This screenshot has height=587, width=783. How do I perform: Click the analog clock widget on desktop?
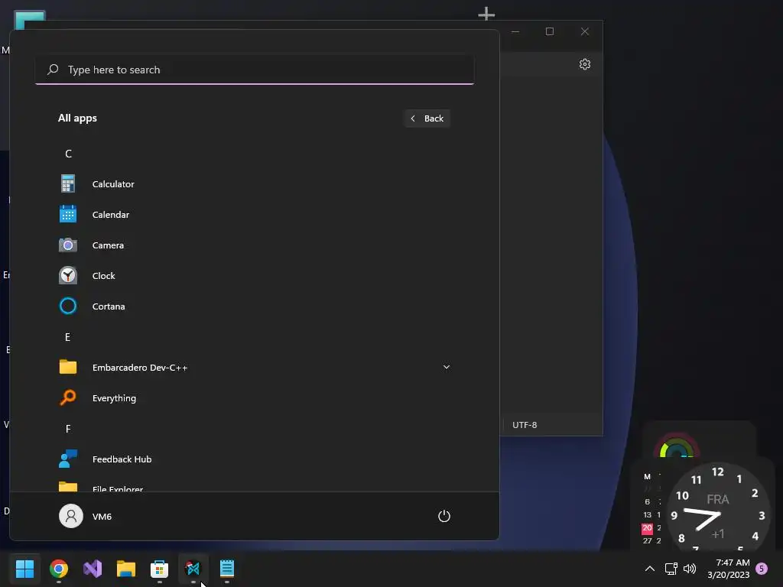coord(718,507)
